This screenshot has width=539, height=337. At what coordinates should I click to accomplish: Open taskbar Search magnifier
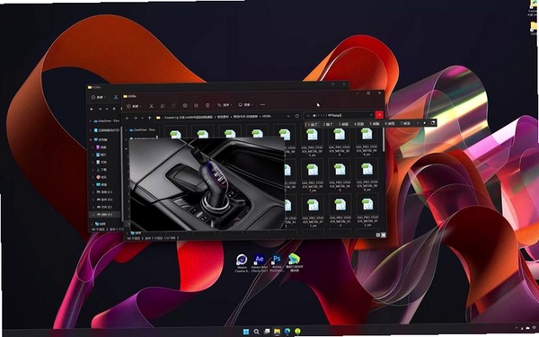(x=256, y=332)
